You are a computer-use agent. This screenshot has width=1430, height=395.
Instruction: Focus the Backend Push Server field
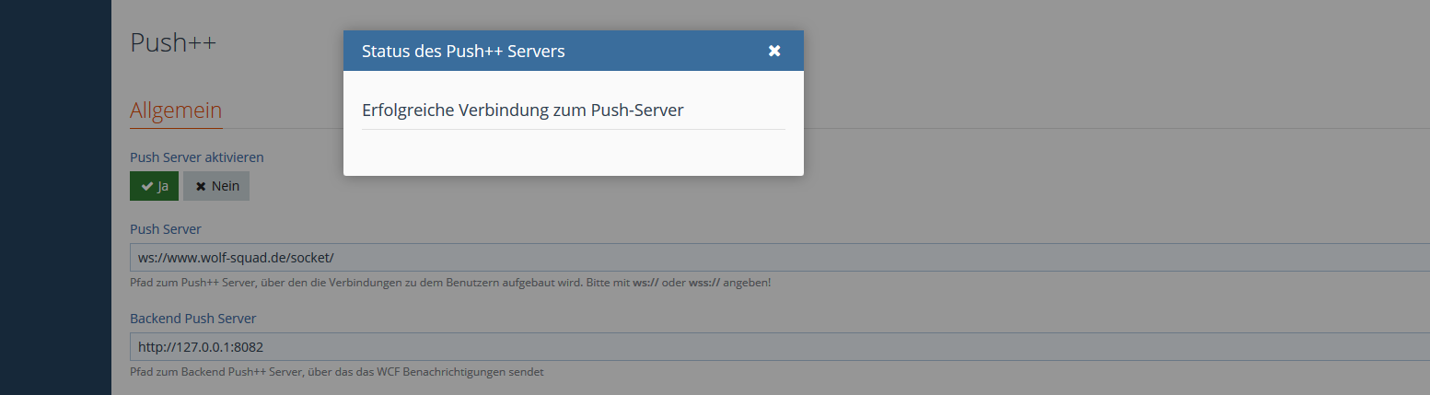(737, 346)
